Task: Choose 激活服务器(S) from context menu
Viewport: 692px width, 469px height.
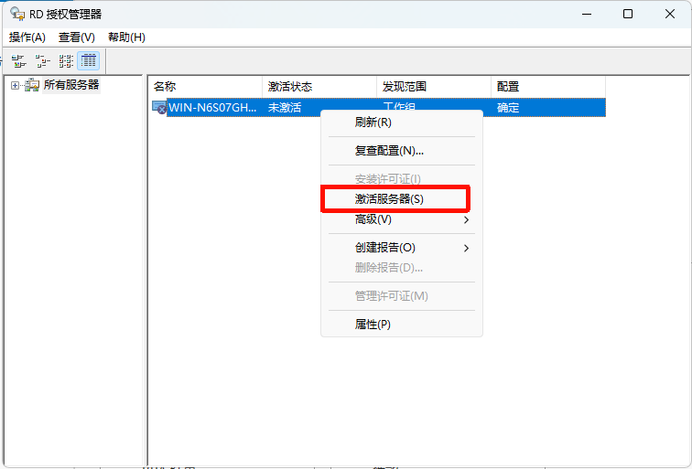Action: (389, 198)
